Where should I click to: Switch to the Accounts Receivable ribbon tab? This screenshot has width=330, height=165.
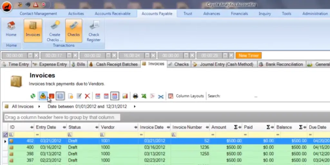tap(112, 14)
